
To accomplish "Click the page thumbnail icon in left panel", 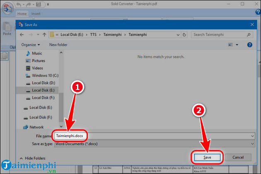I will coord(5,56).
